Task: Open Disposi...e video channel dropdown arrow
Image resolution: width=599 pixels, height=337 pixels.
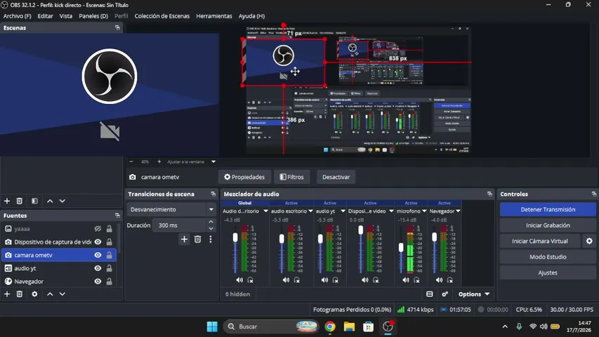Action: point(391,211)
